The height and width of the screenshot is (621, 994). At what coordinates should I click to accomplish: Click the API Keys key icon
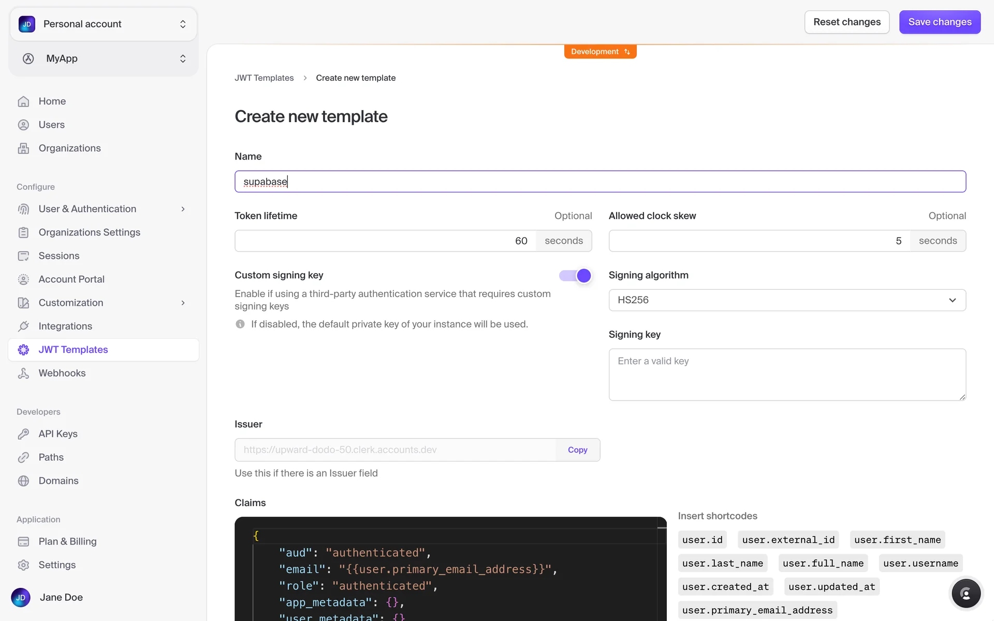pos(23,434)
